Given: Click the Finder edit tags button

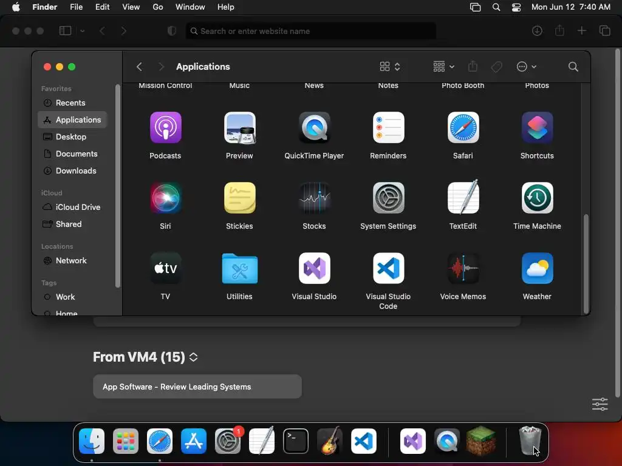Looking at the screenshot, I should (497, 67).
